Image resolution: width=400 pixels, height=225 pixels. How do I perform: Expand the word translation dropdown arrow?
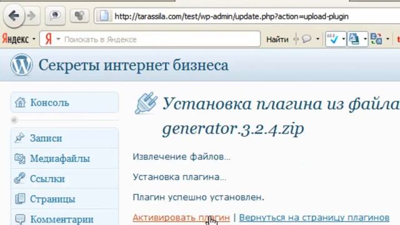click(x=387, y=39)
